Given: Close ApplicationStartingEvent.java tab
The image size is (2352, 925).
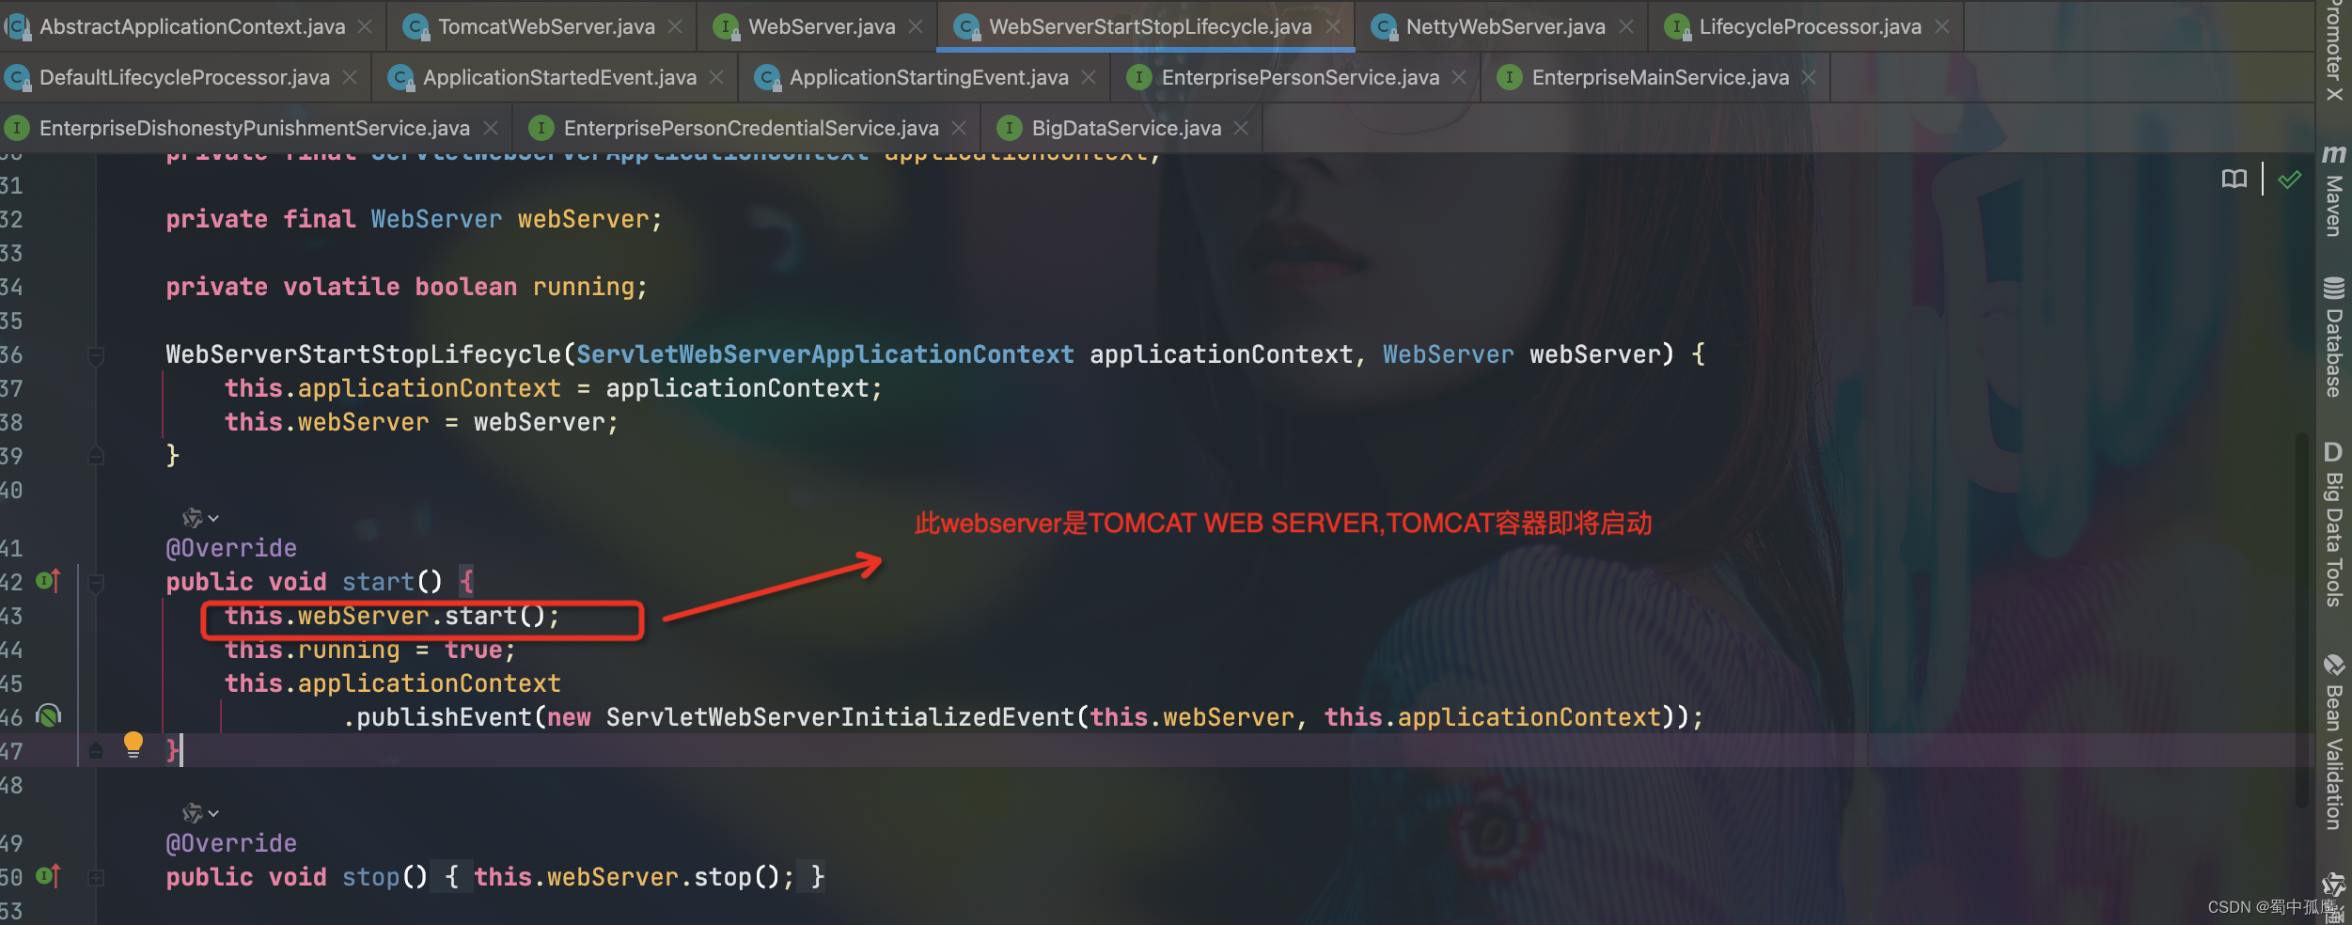Looking at the screenshot, I should (1089, 77).
